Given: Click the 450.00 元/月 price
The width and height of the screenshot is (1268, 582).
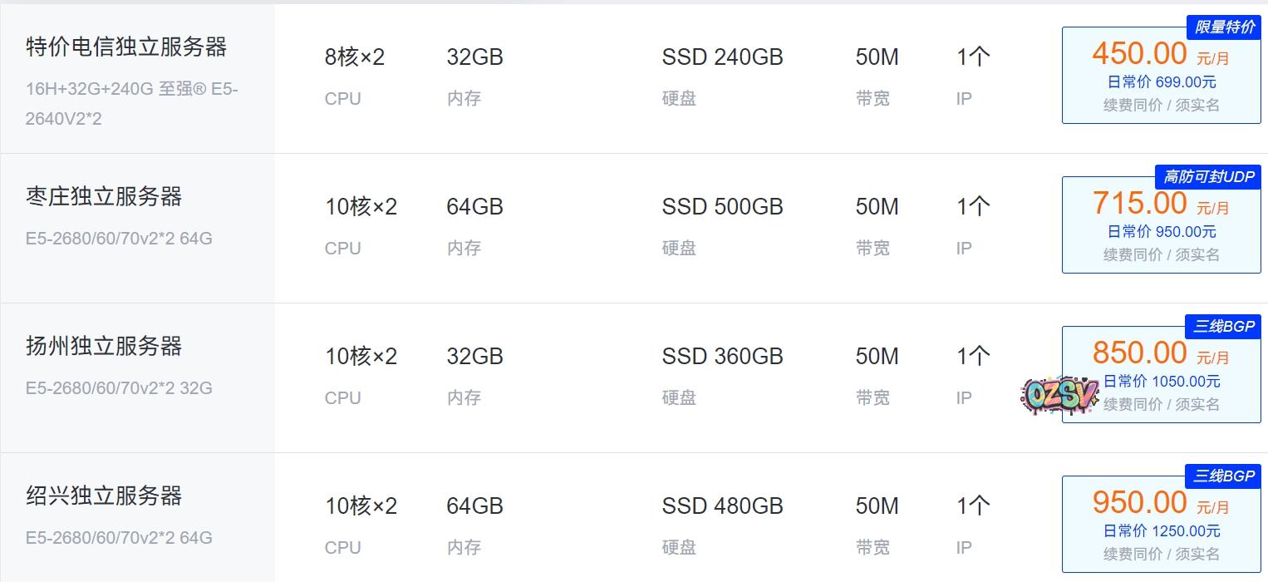Looking at the screenshot, I should [x=1160, y=54].
